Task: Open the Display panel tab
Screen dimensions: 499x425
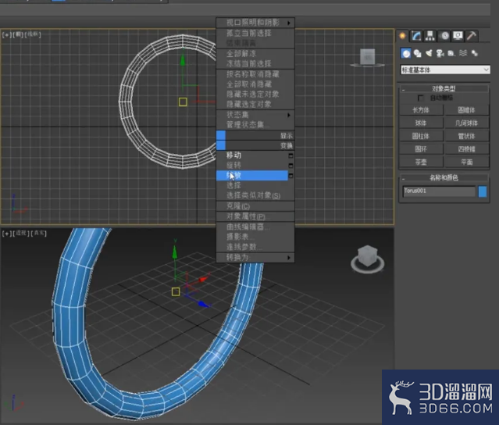Action: pyautogui.click(x=458, y=36)
